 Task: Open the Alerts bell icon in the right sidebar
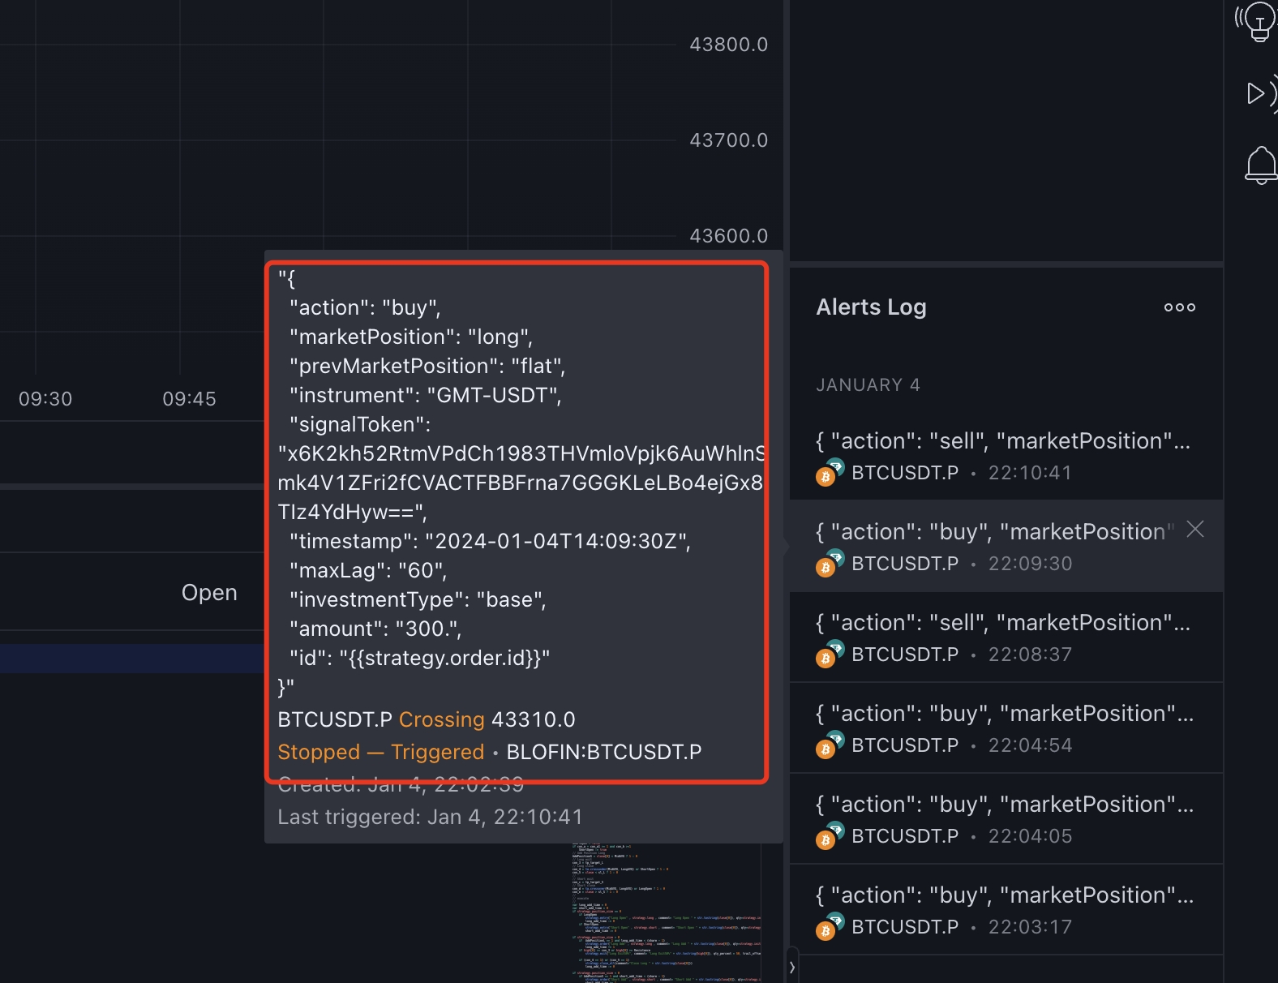pos(1261,165)
